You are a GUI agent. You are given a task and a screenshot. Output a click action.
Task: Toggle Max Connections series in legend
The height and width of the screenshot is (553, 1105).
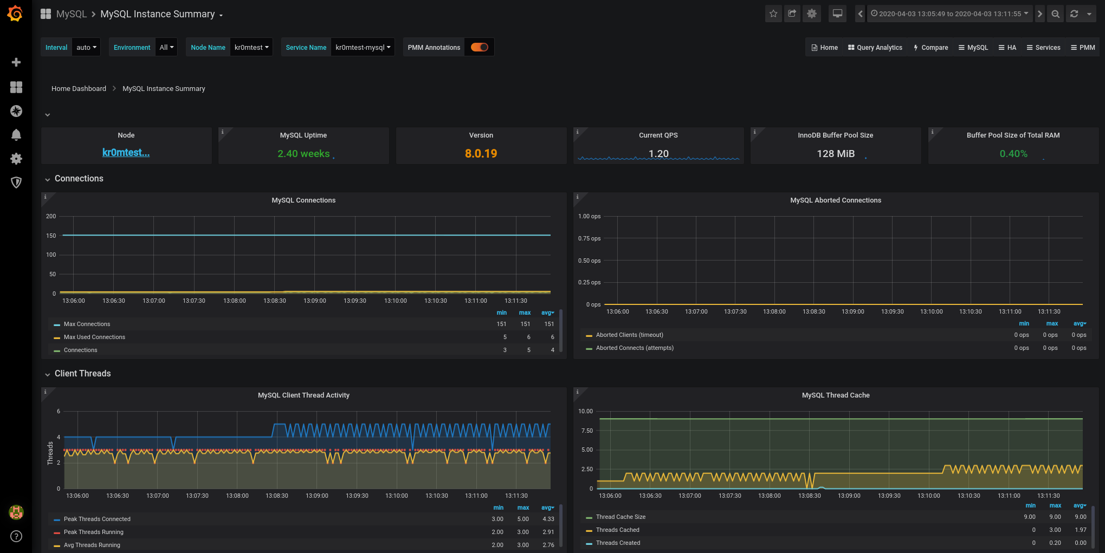[x=87, y=324]
